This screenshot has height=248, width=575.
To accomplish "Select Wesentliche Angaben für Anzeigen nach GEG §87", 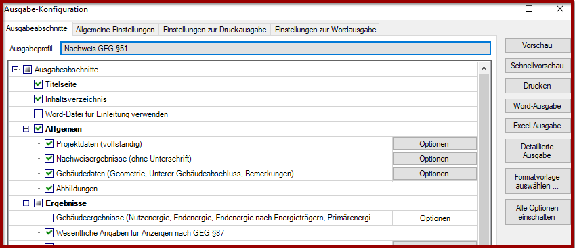I will 140,233.
